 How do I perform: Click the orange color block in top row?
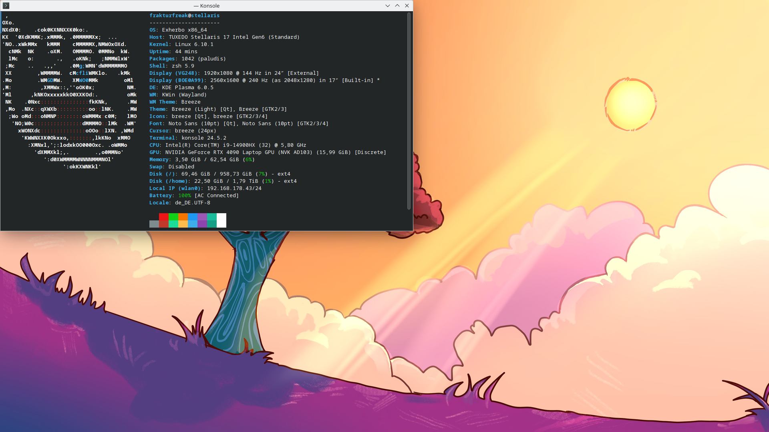click(x=183, y=217)
